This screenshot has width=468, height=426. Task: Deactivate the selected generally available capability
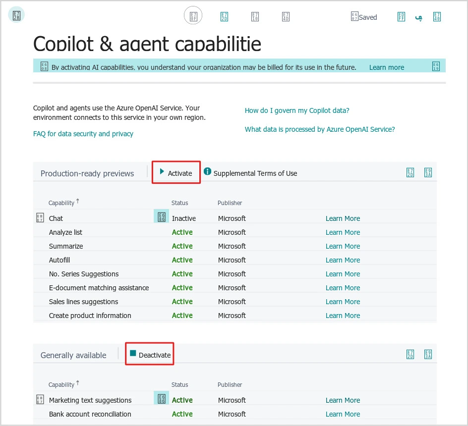click(150, 354)
